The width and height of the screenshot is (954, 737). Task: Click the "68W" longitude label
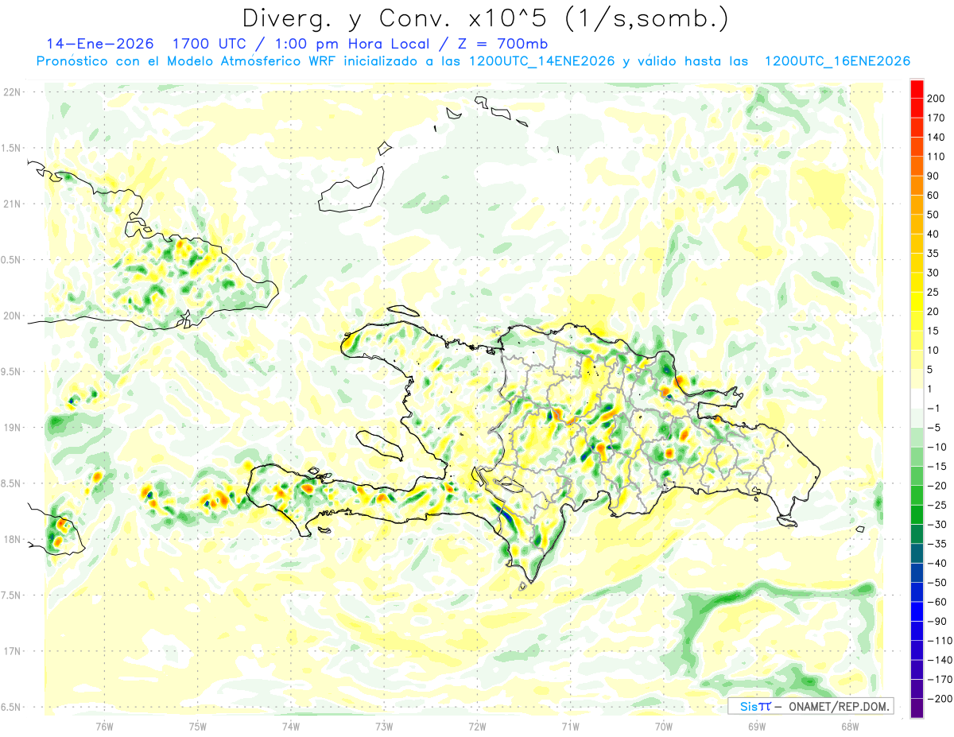pyautogui.click(x=849, y=725)
